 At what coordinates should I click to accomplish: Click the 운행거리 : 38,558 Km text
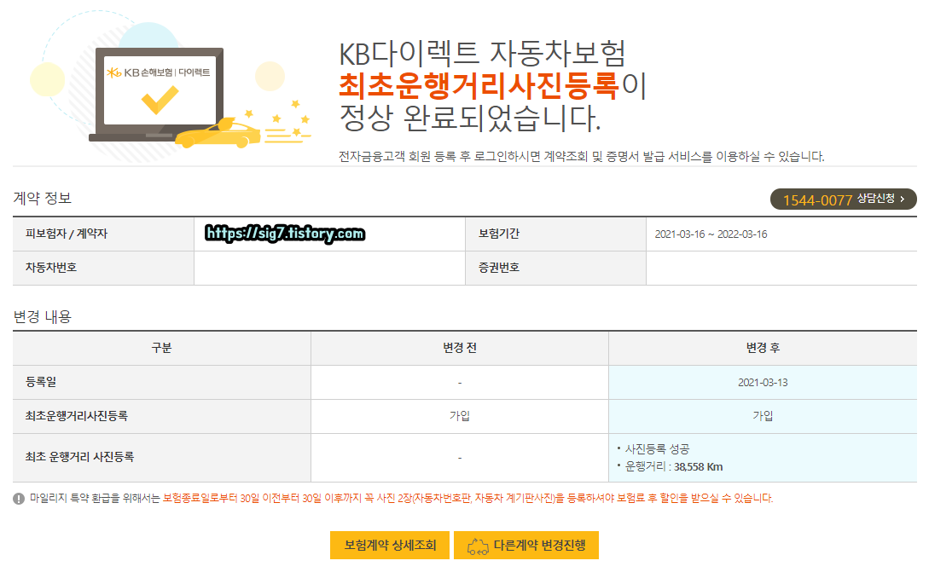coord(674,466)
